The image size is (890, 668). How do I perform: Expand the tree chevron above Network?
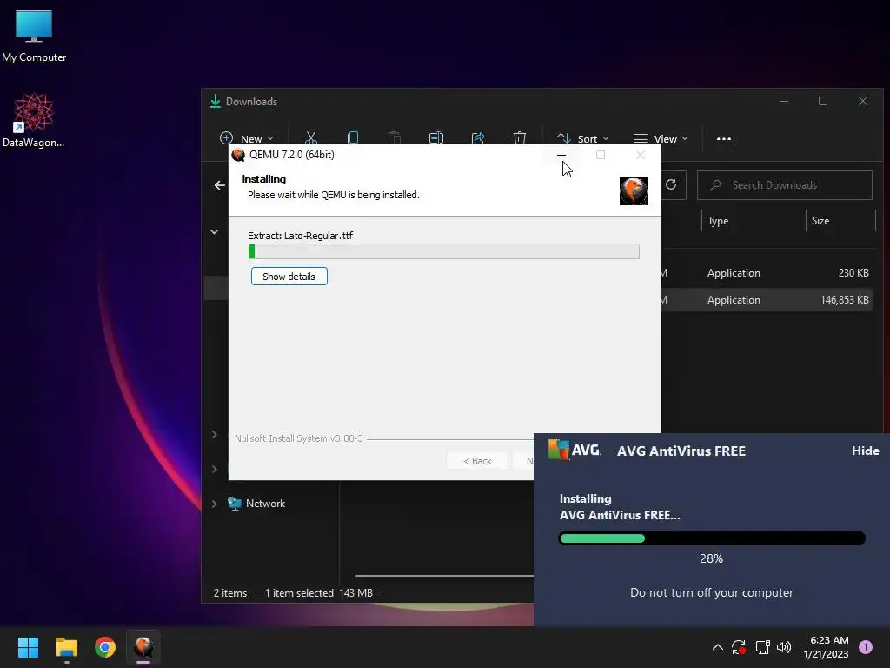[x=215, y=469]
